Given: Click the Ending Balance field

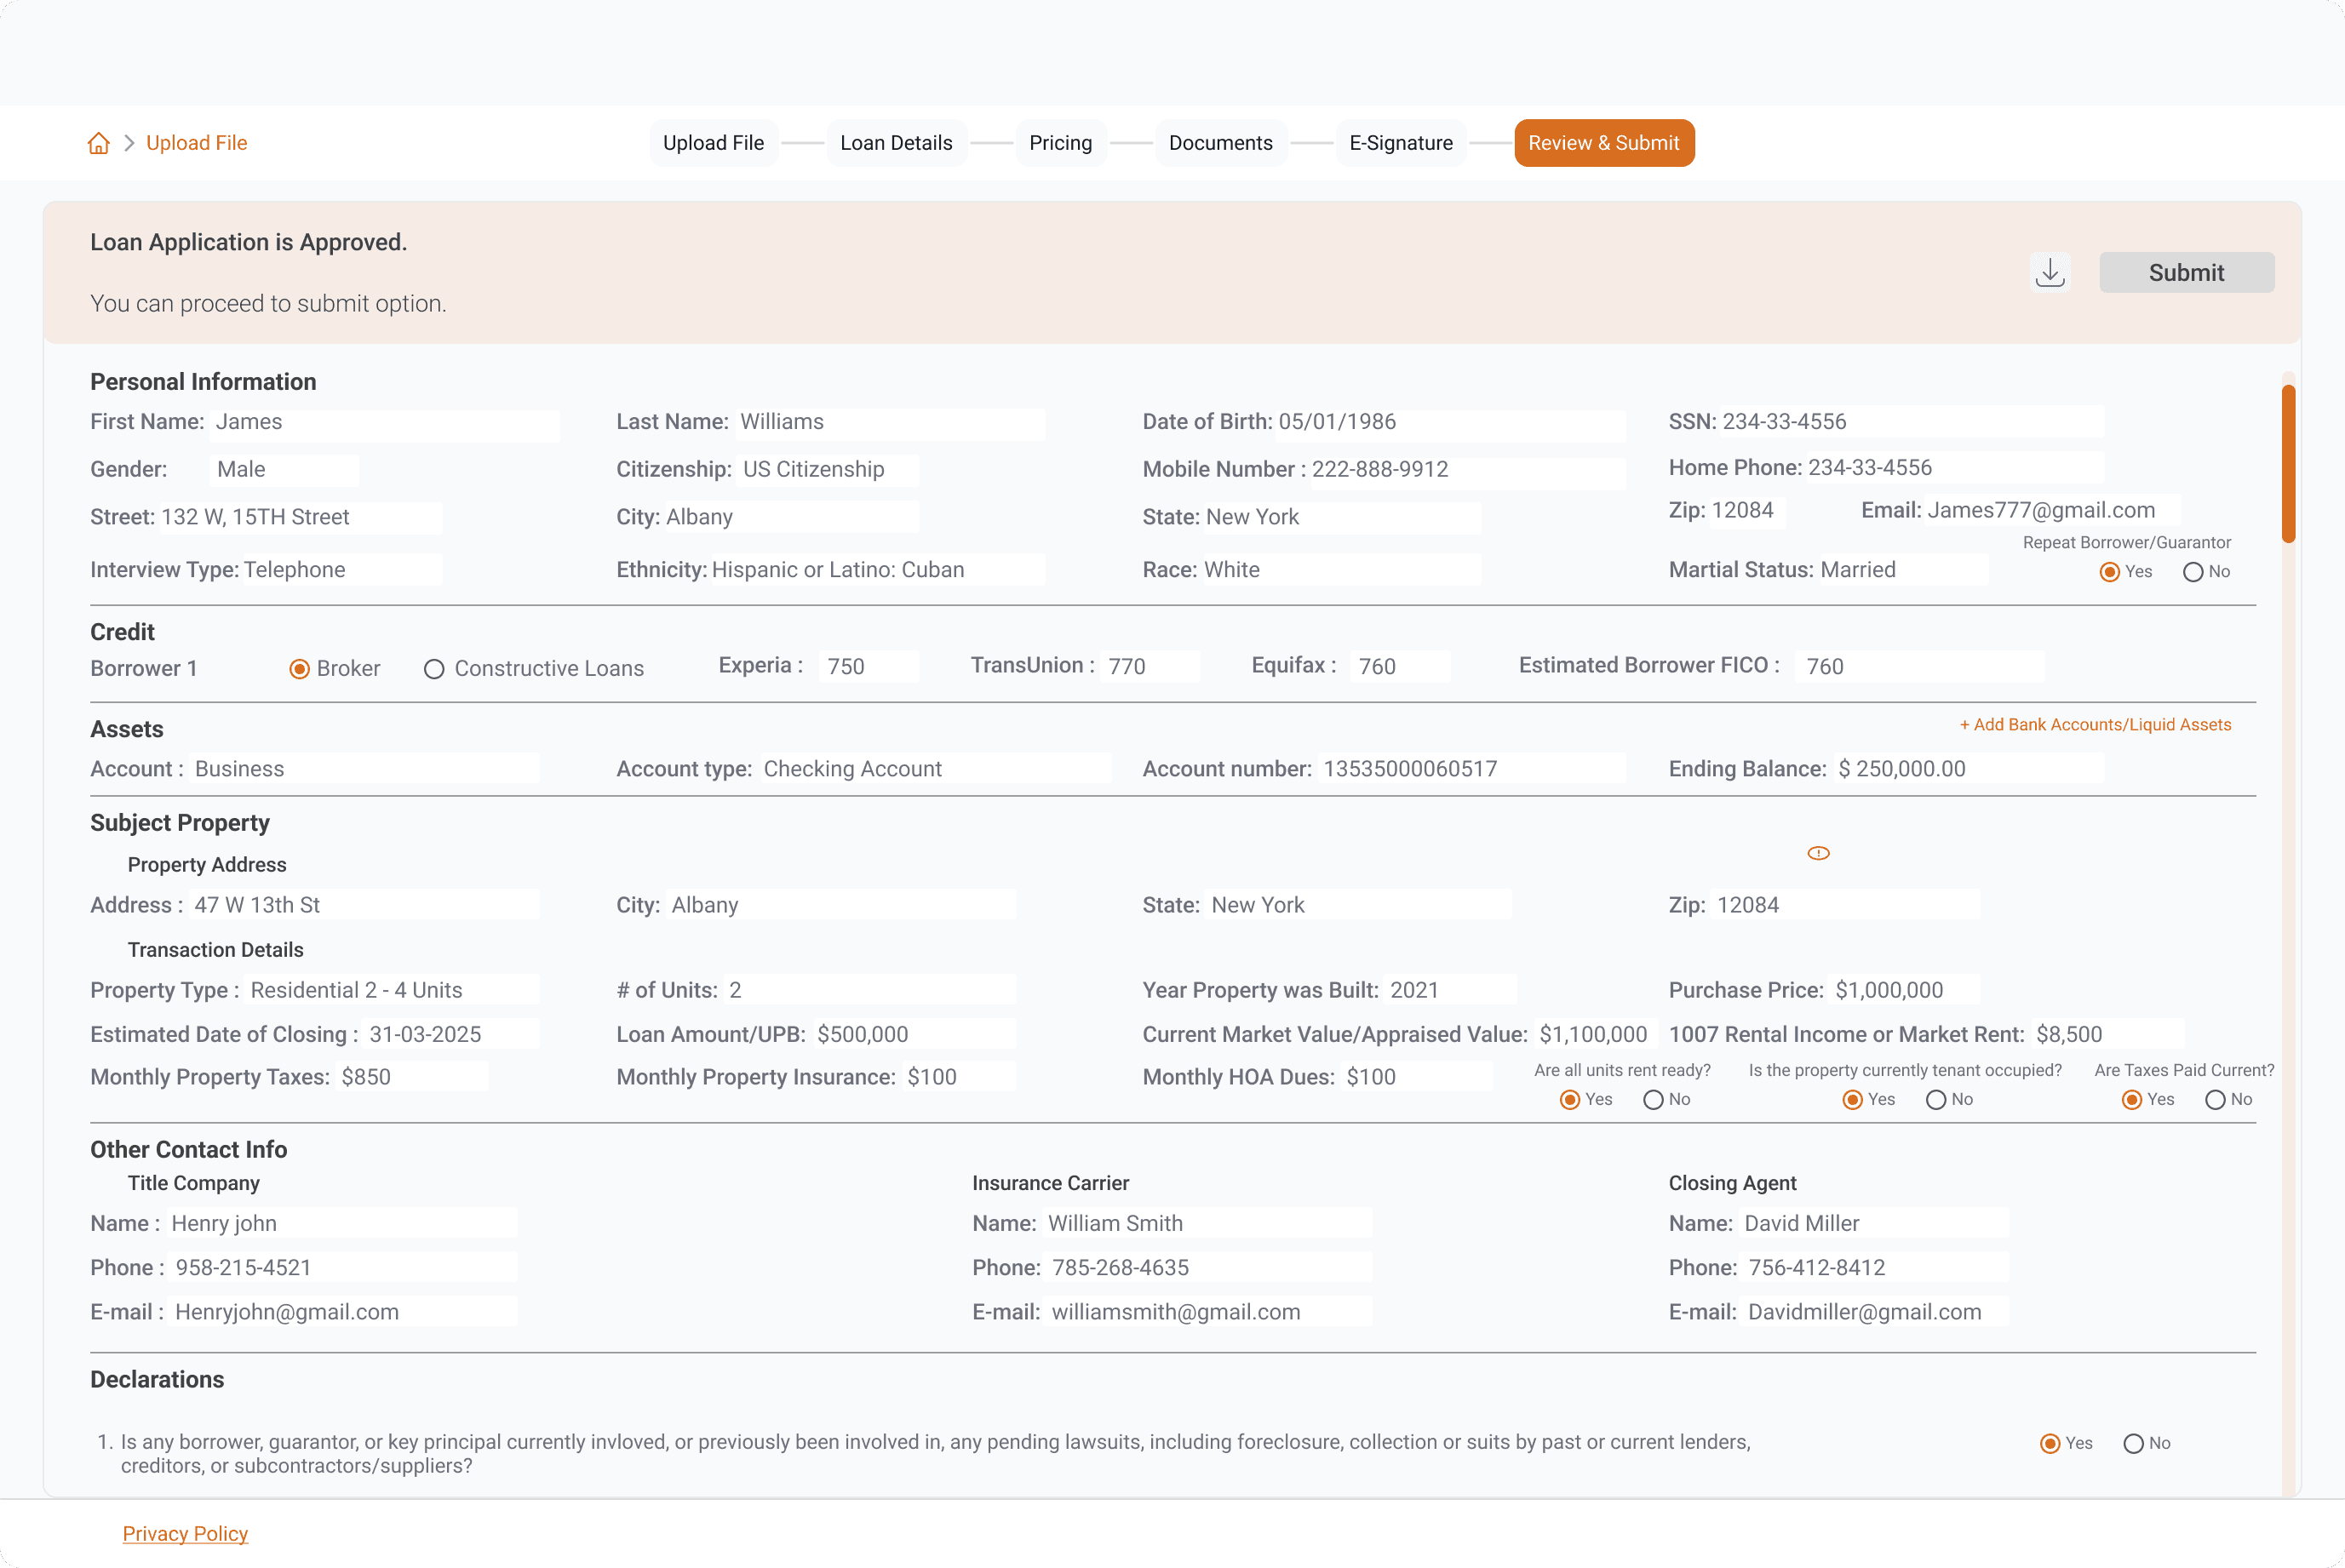Looking at the screenshot, I should click(x=1967, y=769).
